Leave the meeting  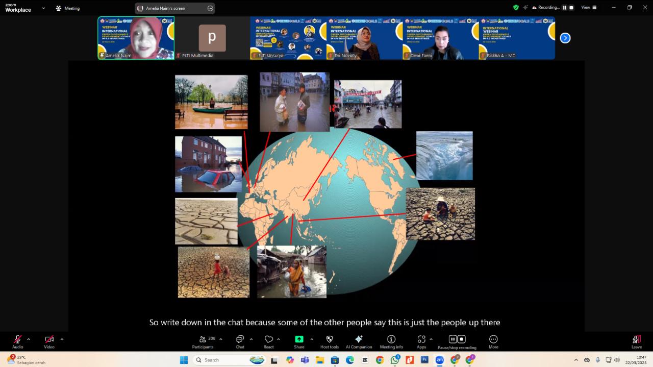click(x=636, y=340)
